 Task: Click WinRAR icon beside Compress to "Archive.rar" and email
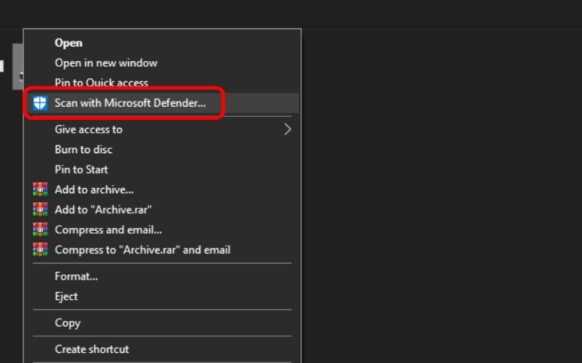point(40,249)
